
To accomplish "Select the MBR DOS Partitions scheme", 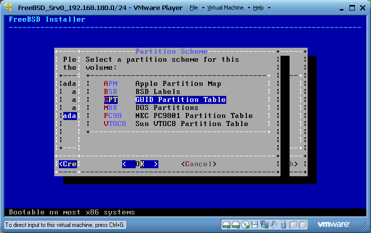I will pos(151,108).
